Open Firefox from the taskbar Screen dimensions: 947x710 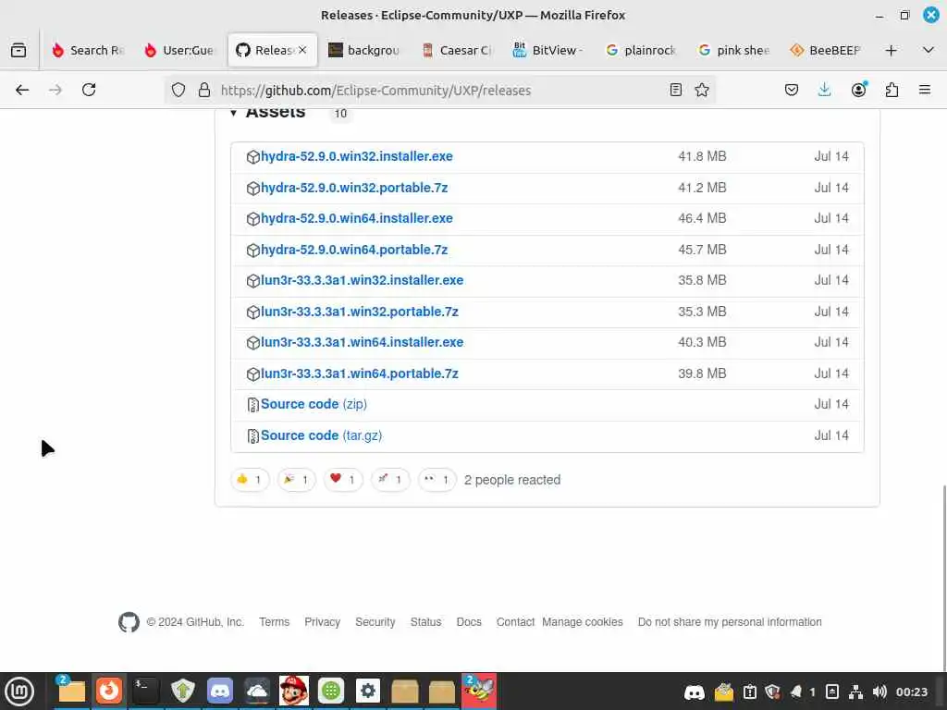tap(109, 691)
